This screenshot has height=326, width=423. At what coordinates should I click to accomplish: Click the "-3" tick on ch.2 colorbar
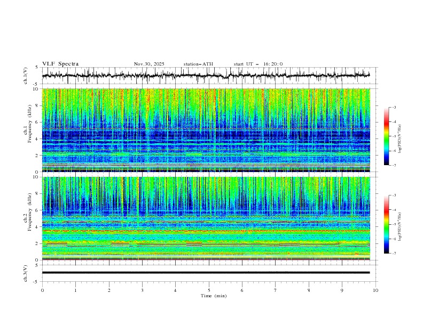[394, 195]
